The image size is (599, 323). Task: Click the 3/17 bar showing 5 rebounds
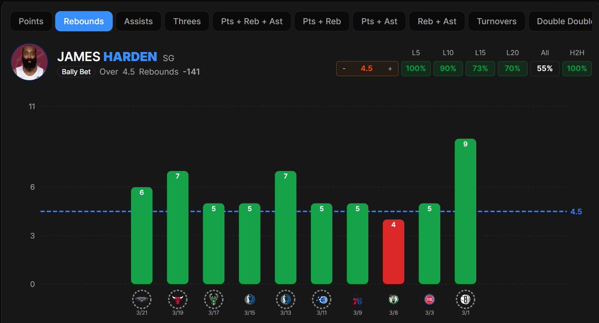(x=214, y=244)
